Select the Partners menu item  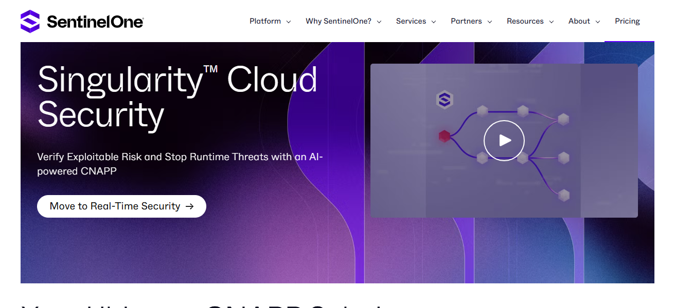coord(466,21)
